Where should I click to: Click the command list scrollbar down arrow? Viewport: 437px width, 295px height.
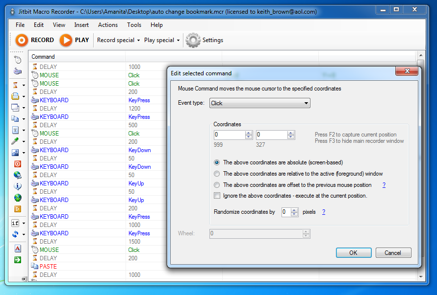point(420,276)
